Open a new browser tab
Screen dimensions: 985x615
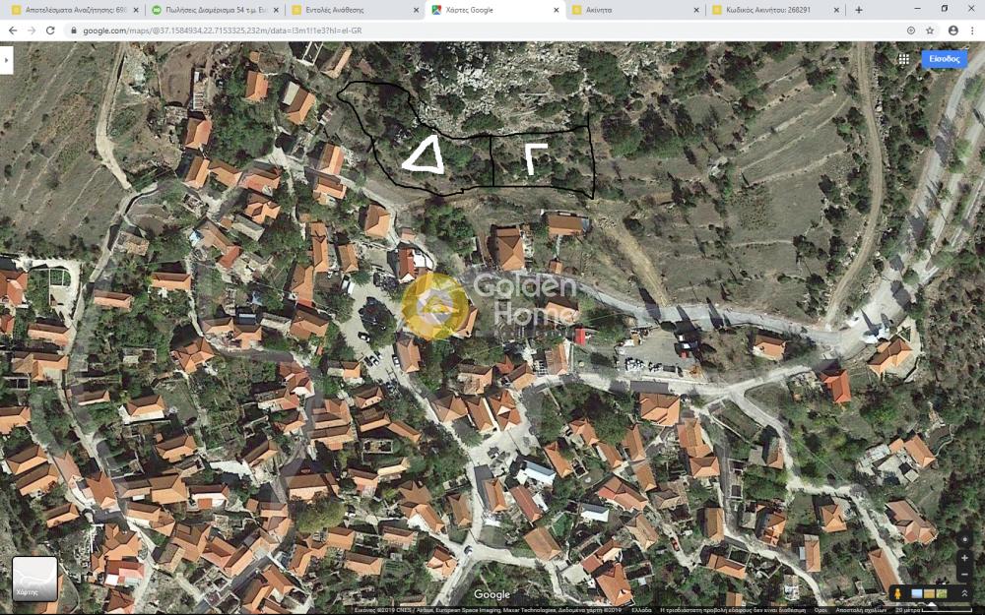coord(859,10)
